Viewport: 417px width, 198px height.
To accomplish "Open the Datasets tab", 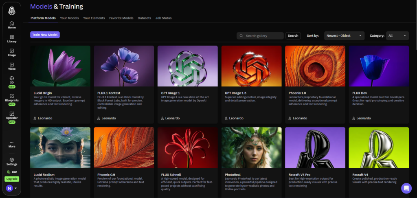I will click(x=145, y=18).
